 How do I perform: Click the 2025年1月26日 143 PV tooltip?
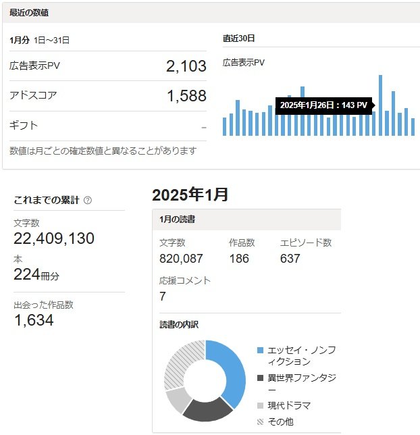coord(323,105)
